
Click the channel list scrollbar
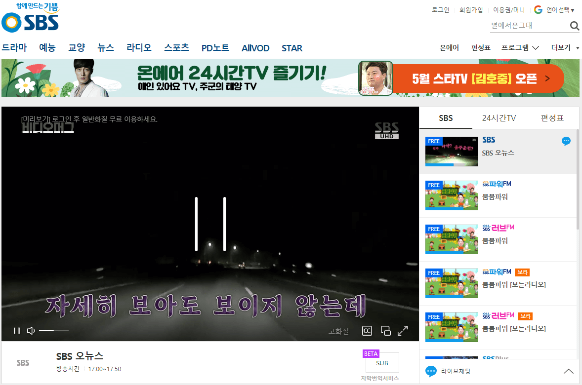pyautogui.click(x=578, y=180)
